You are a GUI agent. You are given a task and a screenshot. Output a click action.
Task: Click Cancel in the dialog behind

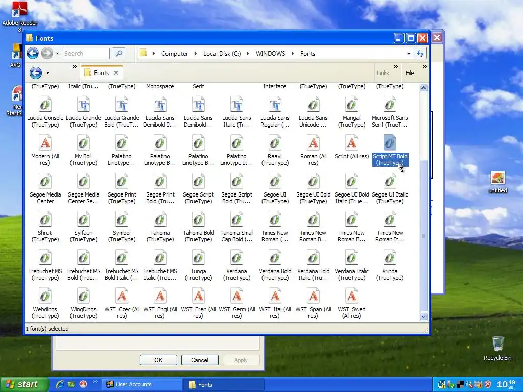pos(200,360)
